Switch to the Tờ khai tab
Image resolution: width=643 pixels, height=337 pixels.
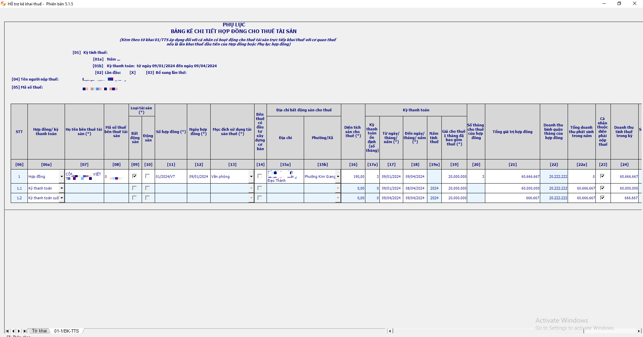coord(39,331)
